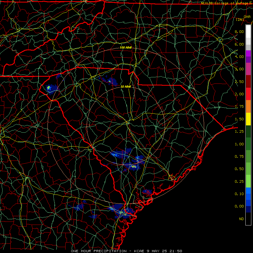Click the '8.00' legend value

click(239, 31)
